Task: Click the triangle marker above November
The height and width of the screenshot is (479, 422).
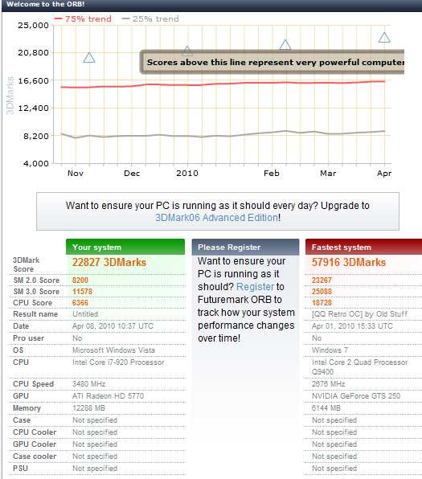Action: click(89, 58)
